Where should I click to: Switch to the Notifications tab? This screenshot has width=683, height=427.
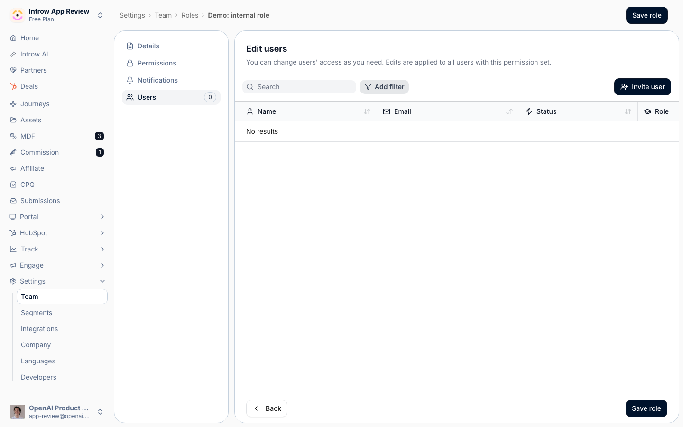point(171,80)
